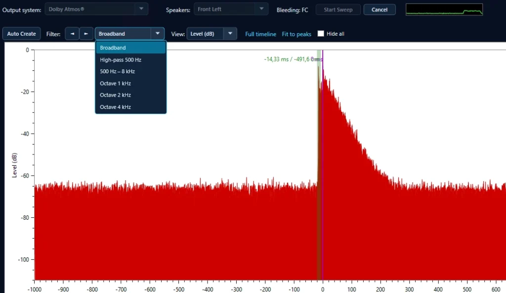
Task: Open the Speakers Front Left dropdown
Action: click(231, 9)
